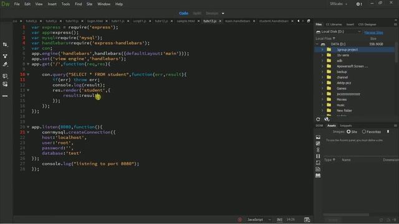Image resolution: width=399 pixels, height=224 pixels.
Task: Collapse the DATA (D:) drive node
Action: tap(317, 44)
